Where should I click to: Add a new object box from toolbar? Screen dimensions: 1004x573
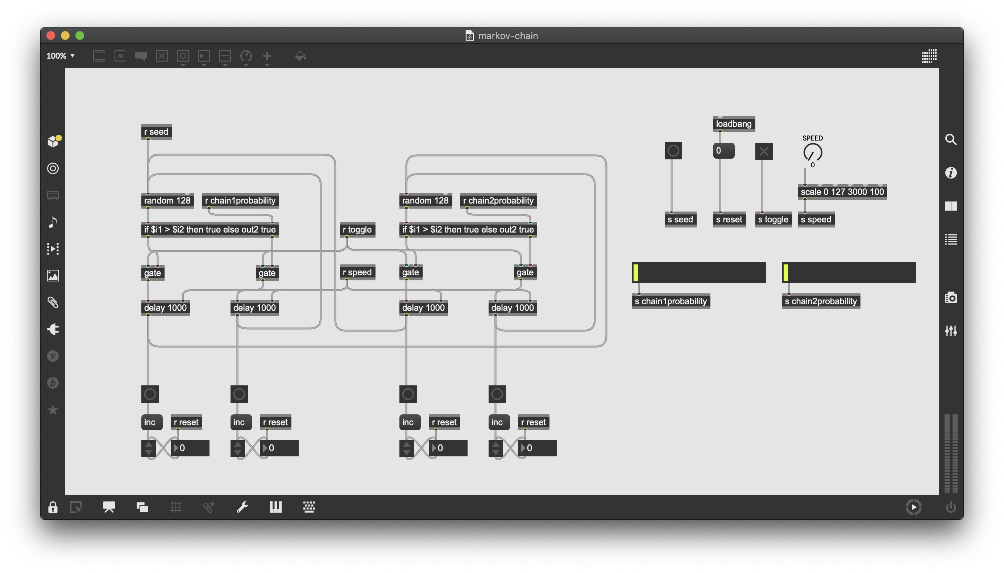(99, 56)
